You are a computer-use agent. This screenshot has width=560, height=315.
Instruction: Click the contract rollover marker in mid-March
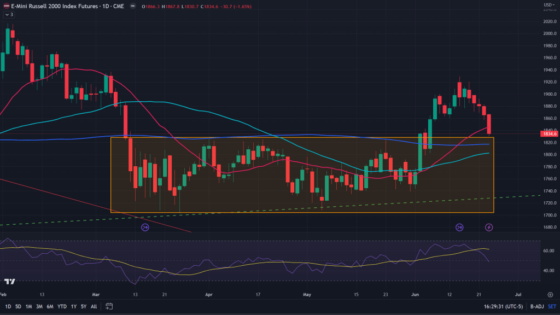coord(145,227)
